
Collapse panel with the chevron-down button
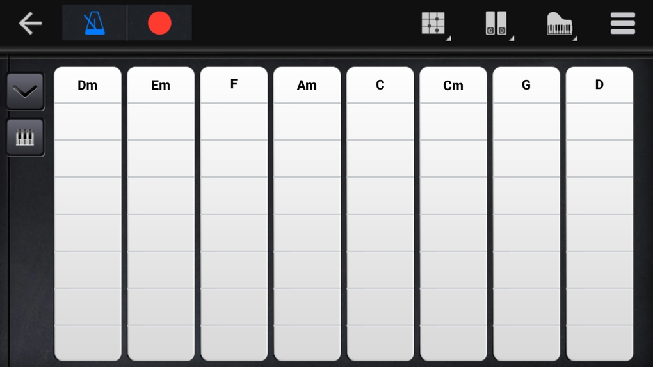pos(26,91)
